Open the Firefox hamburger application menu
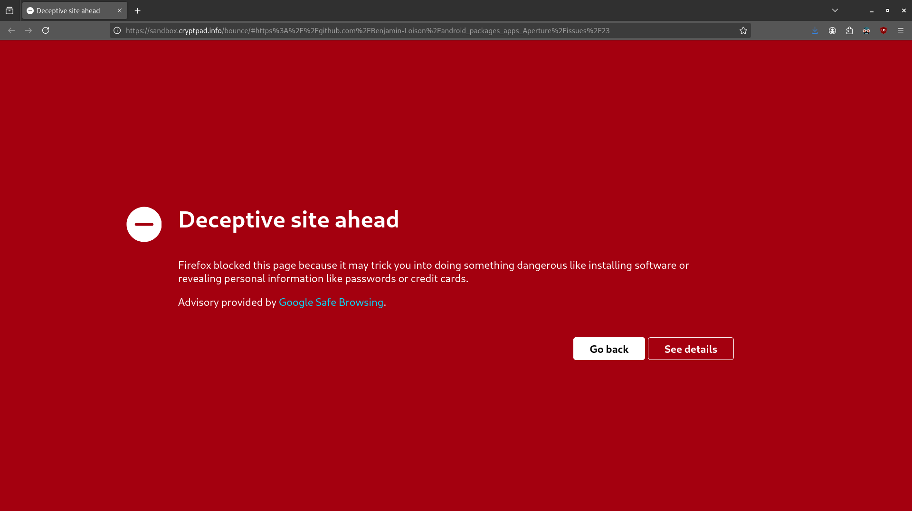This screenshot has height=511, width=912. pos(901,30)
